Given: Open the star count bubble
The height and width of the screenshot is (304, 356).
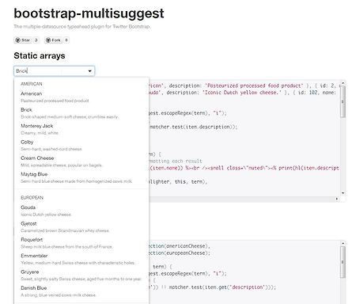Looking at the screenshot, I should (36, 40).
